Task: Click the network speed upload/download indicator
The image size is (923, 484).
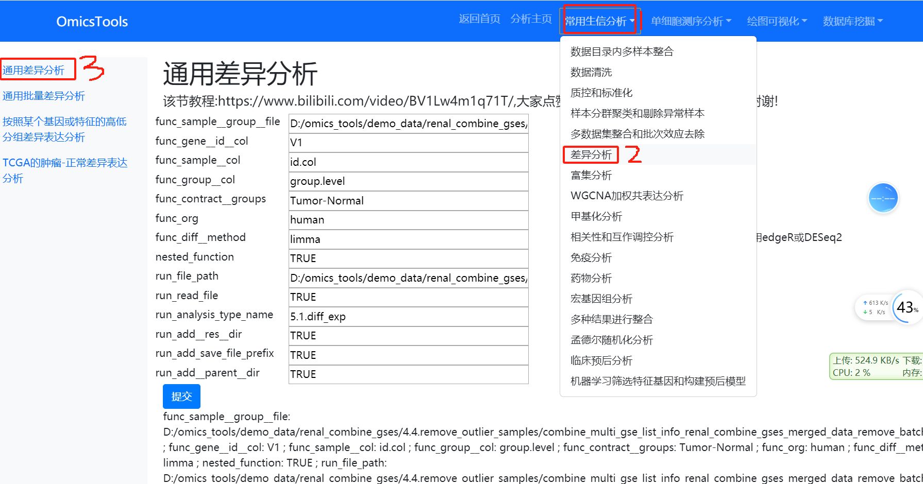Action: [874, 307]
